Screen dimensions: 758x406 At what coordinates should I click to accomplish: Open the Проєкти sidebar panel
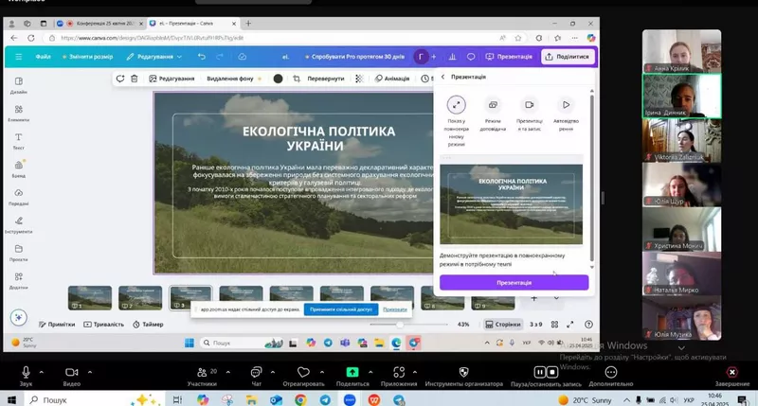coord(18,253)
